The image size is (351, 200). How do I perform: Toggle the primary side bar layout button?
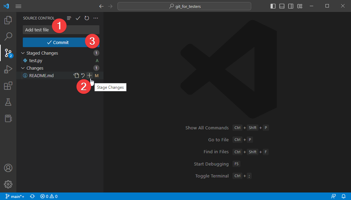(273, 6)
